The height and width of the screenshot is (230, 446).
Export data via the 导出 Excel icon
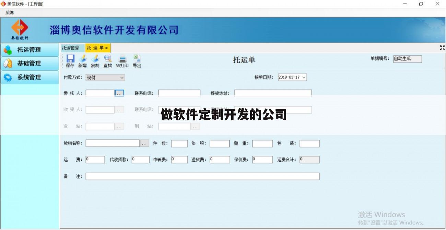coord(137,59)
